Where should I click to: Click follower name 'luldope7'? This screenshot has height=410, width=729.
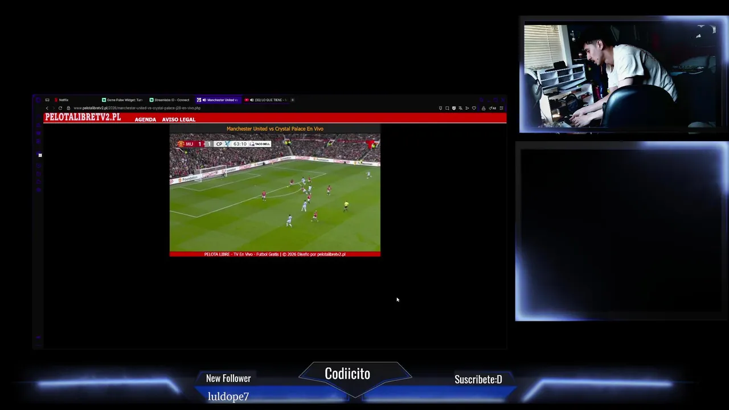[228, 396]
